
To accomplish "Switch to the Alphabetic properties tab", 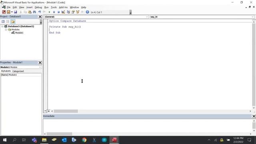I will 6,71.
